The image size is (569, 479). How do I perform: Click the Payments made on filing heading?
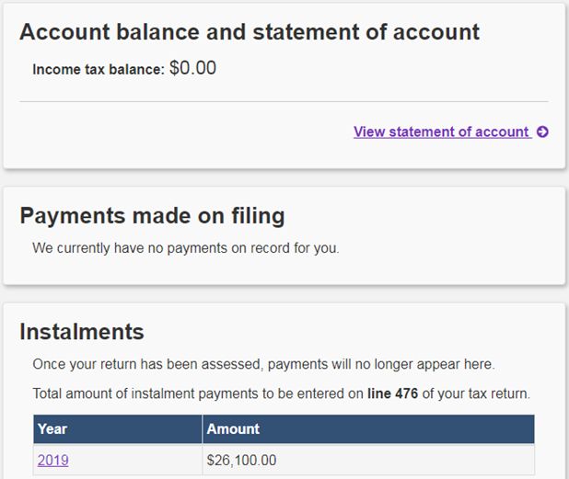[152, 216]
